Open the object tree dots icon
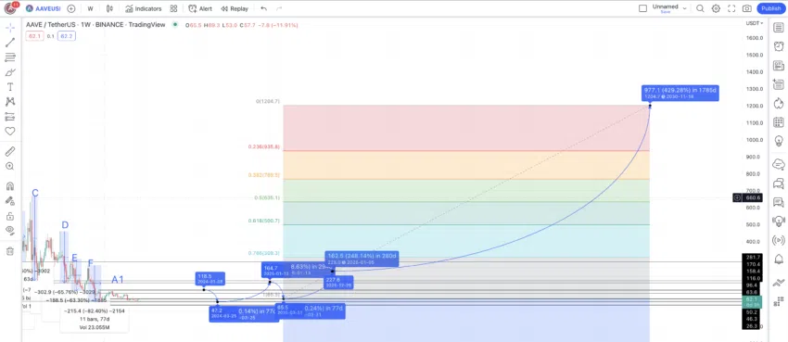788x342 pixels. 779,302
